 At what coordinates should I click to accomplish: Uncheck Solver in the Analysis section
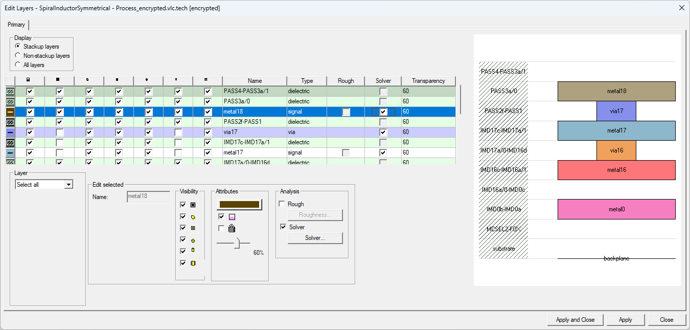[282, 227]
